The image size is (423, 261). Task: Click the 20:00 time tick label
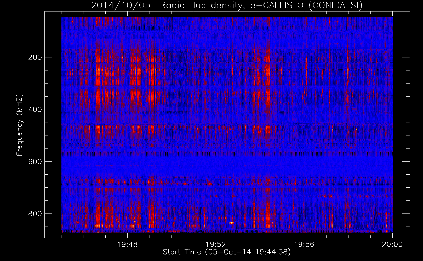[392, 245]
